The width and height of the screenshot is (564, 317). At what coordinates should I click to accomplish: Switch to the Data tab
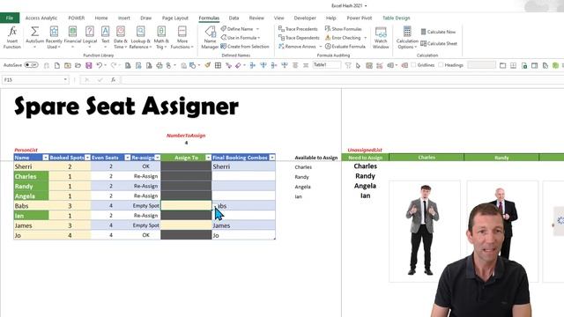point(234,18)
